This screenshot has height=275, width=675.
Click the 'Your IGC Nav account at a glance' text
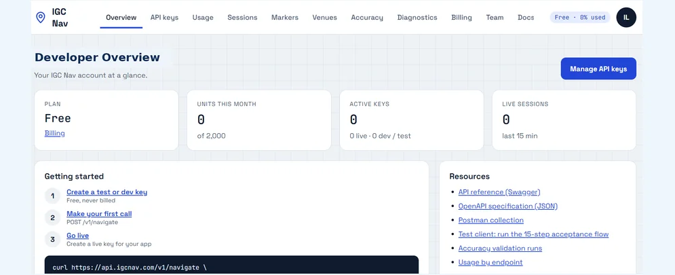[x=91, y=75]
